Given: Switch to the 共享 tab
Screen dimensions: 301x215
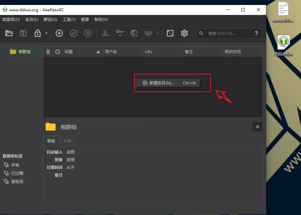Looking at the screenshot, I should pyautogui.click(x=67, y=141).
